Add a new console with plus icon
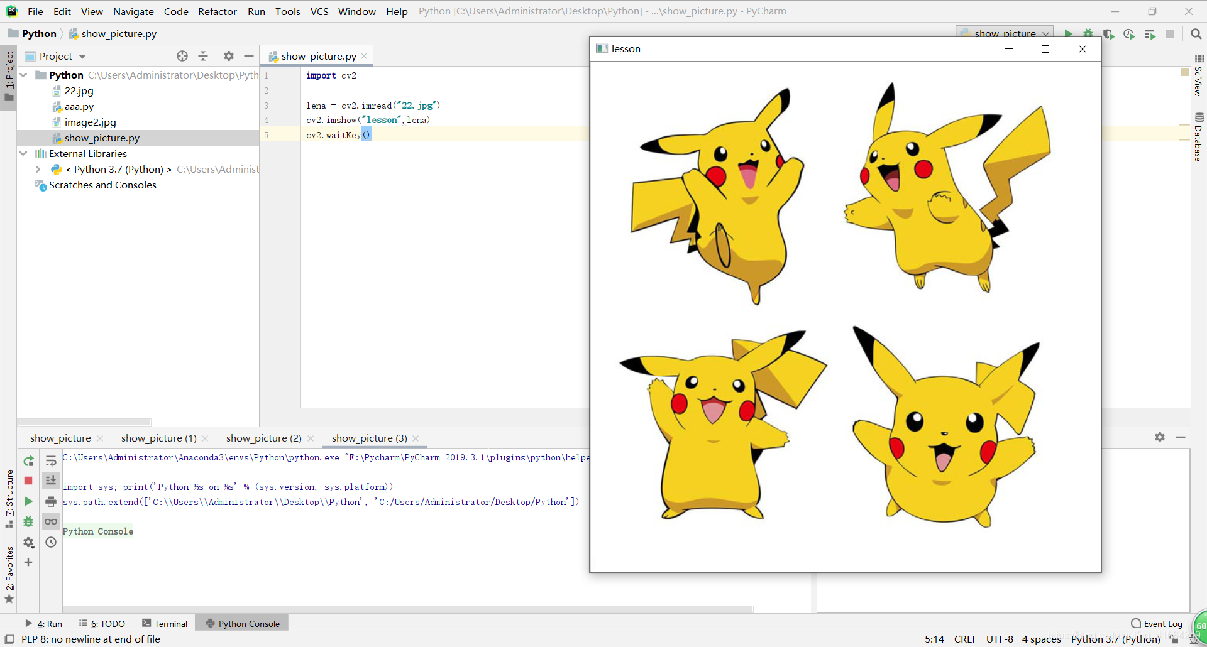This screenshot has height=647, width=1207. point(28,562)
